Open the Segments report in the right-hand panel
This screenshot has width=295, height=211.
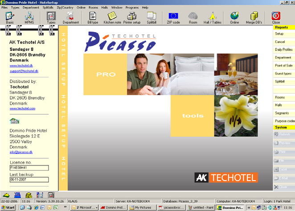(284, 113)
